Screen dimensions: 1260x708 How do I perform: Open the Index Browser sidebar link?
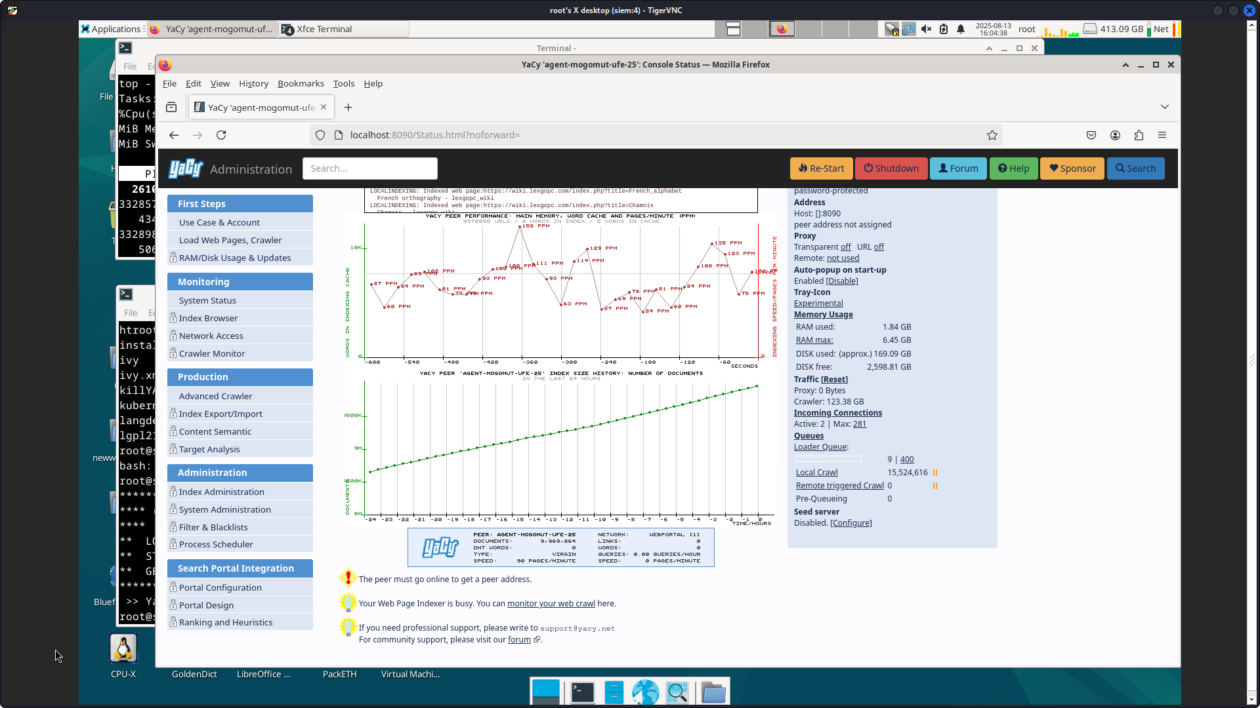click(x=208, y=318)
